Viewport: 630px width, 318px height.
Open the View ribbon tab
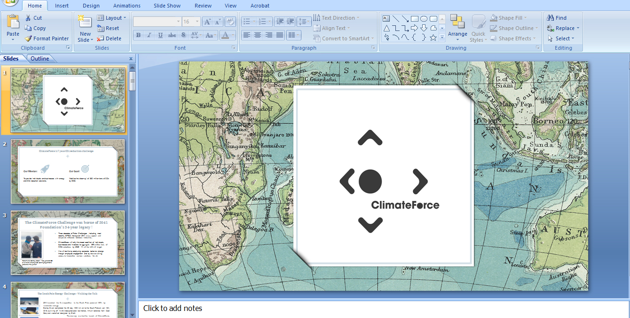pos(231,6)
